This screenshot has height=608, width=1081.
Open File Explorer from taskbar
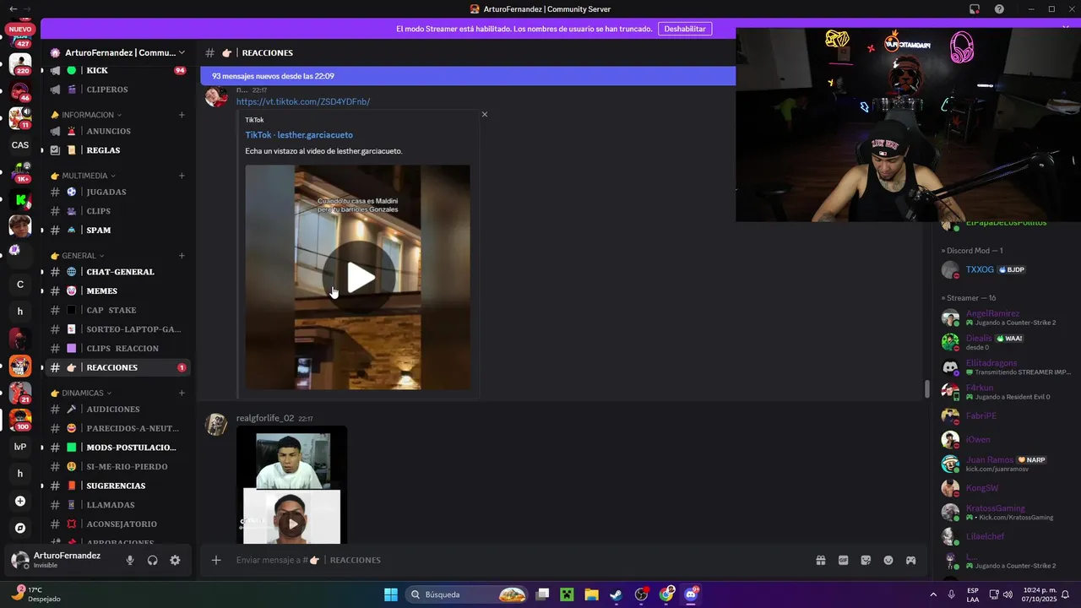pyautogui.click(x=591, y=594)
